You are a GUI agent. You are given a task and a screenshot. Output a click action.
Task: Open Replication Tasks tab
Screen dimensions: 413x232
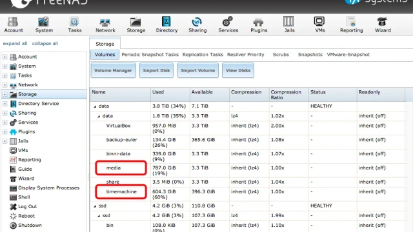coord(203,54)
